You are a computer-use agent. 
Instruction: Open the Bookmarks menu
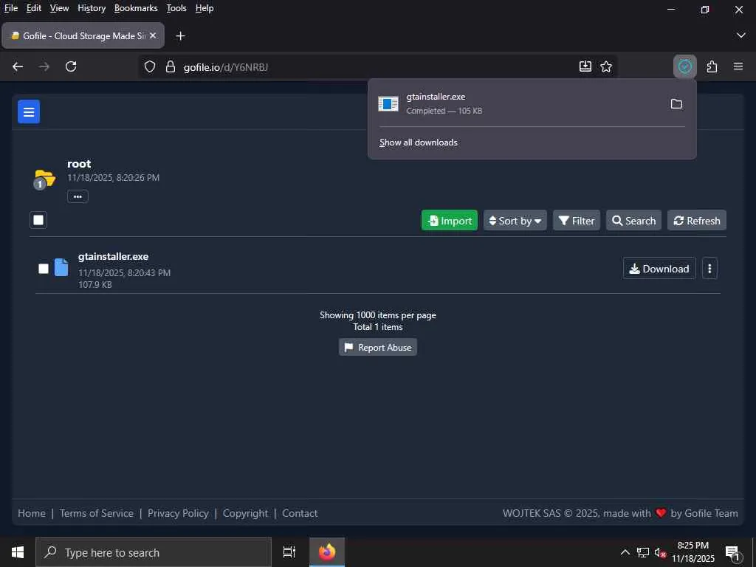click(136, 8)
